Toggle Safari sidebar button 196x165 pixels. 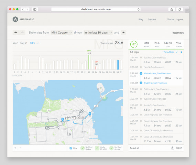pos(35,9)
